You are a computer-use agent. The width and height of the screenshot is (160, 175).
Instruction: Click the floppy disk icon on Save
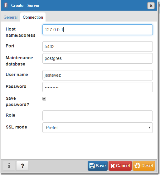pos(92,166)
